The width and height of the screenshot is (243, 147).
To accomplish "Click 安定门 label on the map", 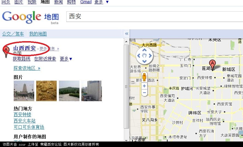I will pos(185,78).
